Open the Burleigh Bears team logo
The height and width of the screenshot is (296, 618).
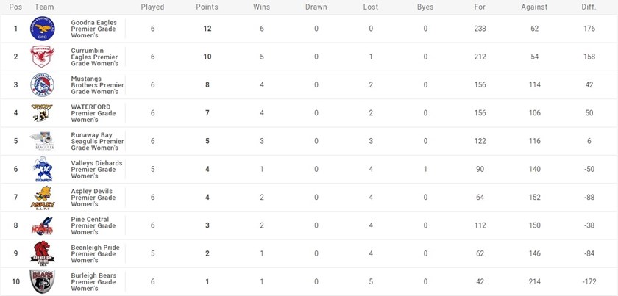[x=42, y=282]
